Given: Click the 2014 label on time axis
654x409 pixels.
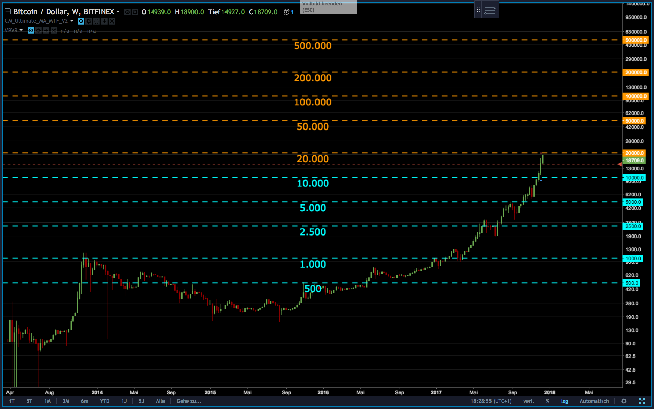Looking at the screenshot, I should (97, 393).
